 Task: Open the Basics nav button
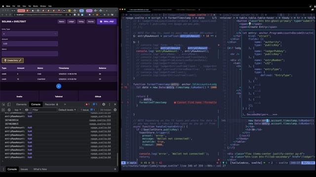(x=61, y=22)
